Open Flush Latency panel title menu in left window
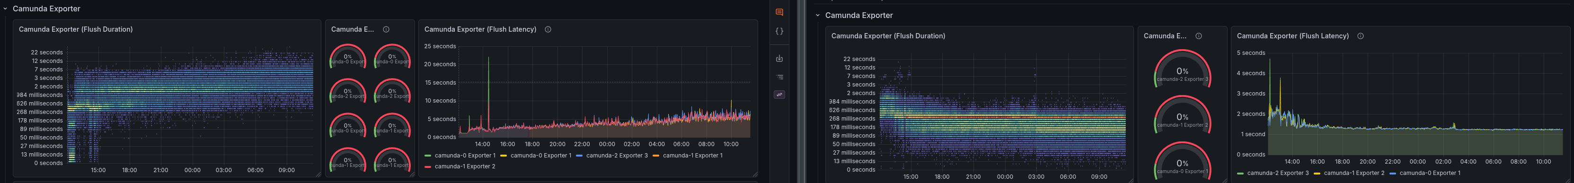Screen dimensions: 1574x183 [x=480, y=29]
